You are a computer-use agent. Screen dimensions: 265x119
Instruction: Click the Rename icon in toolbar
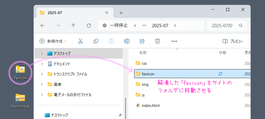pyautogui.click(x=127, y=41)
